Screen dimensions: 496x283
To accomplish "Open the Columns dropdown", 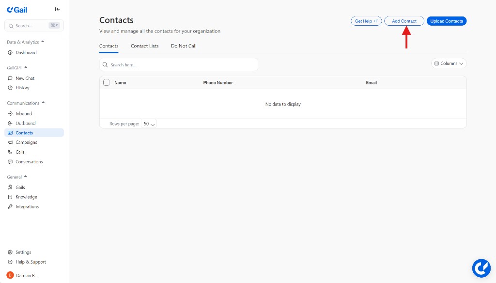I will tap(449, 63).
